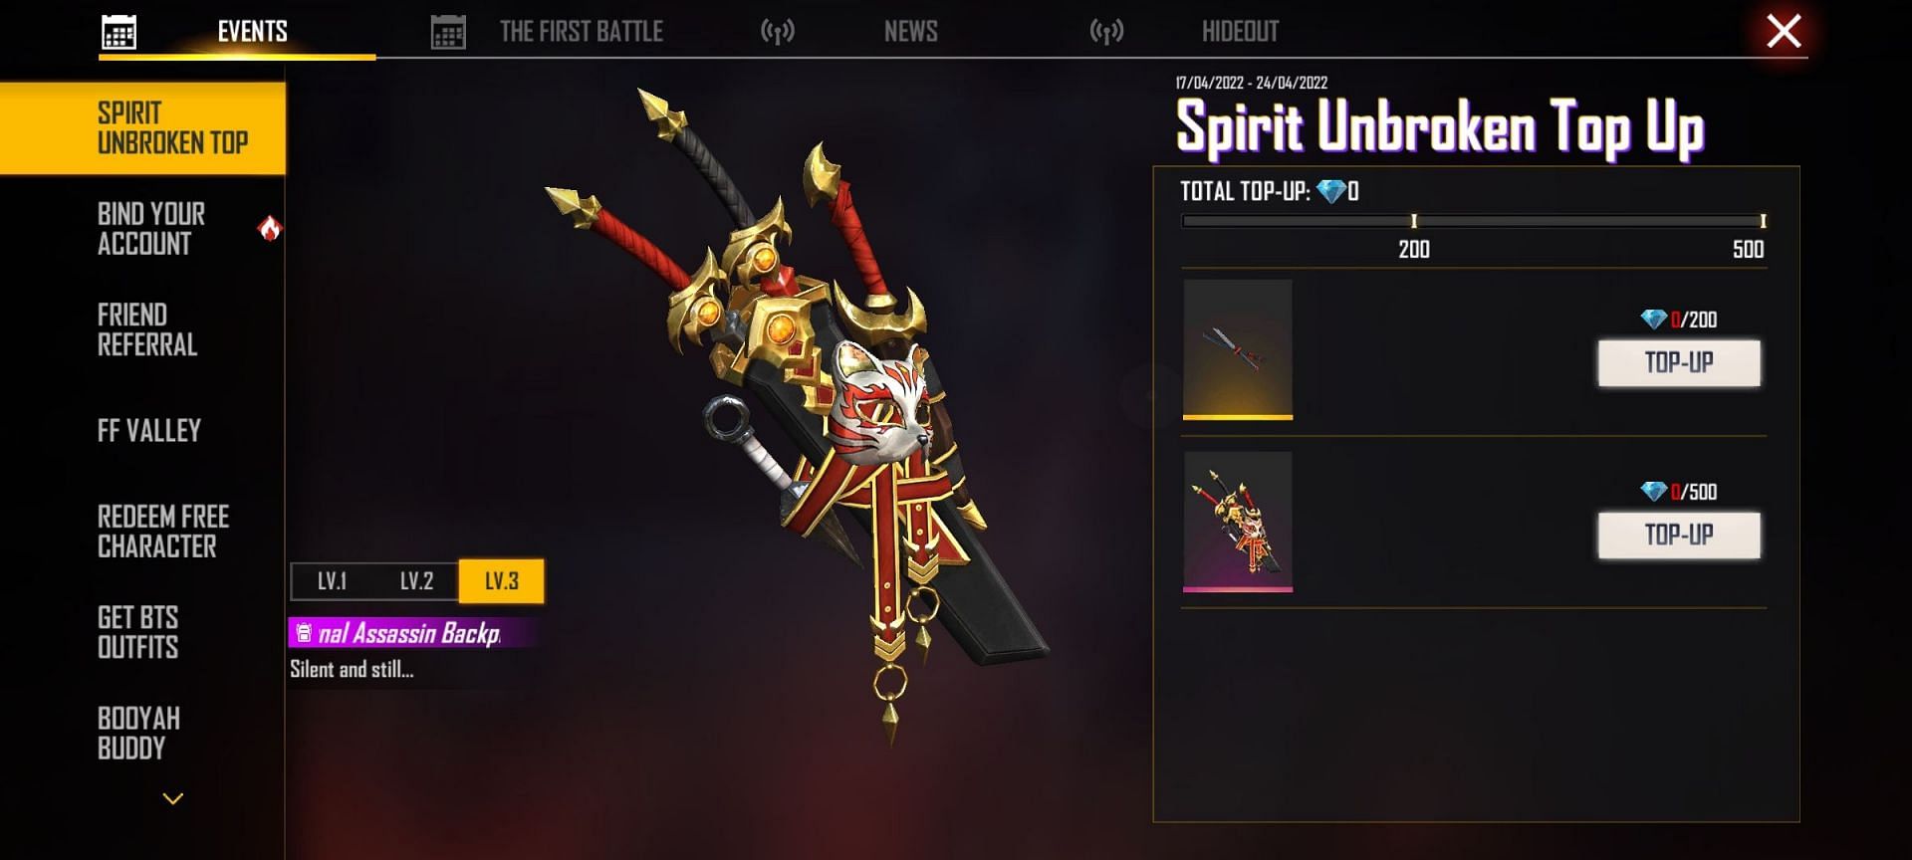Select the LV.2 backpack level
Image resolution: width=1912 pixels, height=860 pixels.
coord(416,581)
